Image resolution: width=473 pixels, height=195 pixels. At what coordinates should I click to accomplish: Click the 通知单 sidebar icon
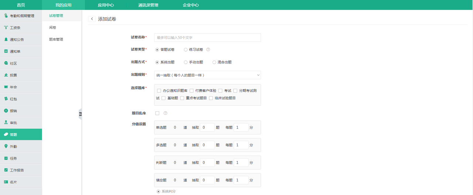pos(6,51)
